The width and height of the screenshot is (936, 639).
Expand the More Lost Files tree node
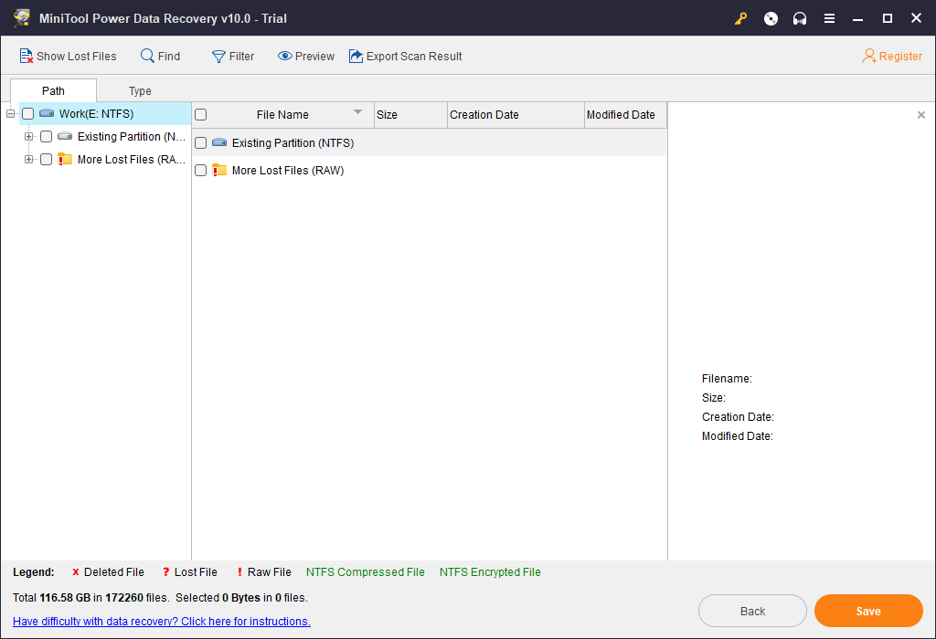pos(28,159)
